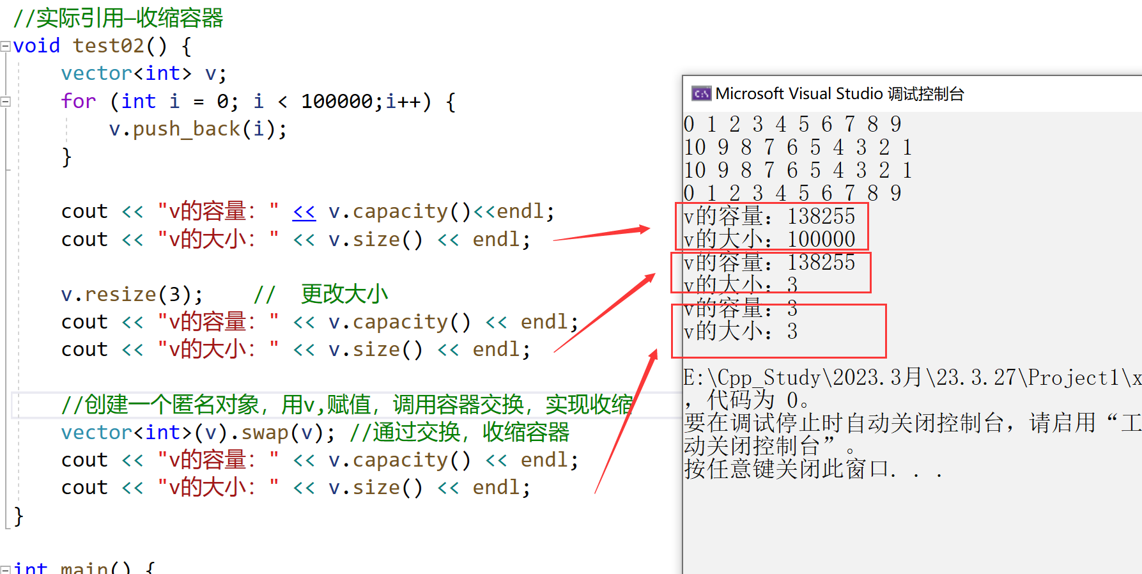Click the int main() line

coord(84,568)
